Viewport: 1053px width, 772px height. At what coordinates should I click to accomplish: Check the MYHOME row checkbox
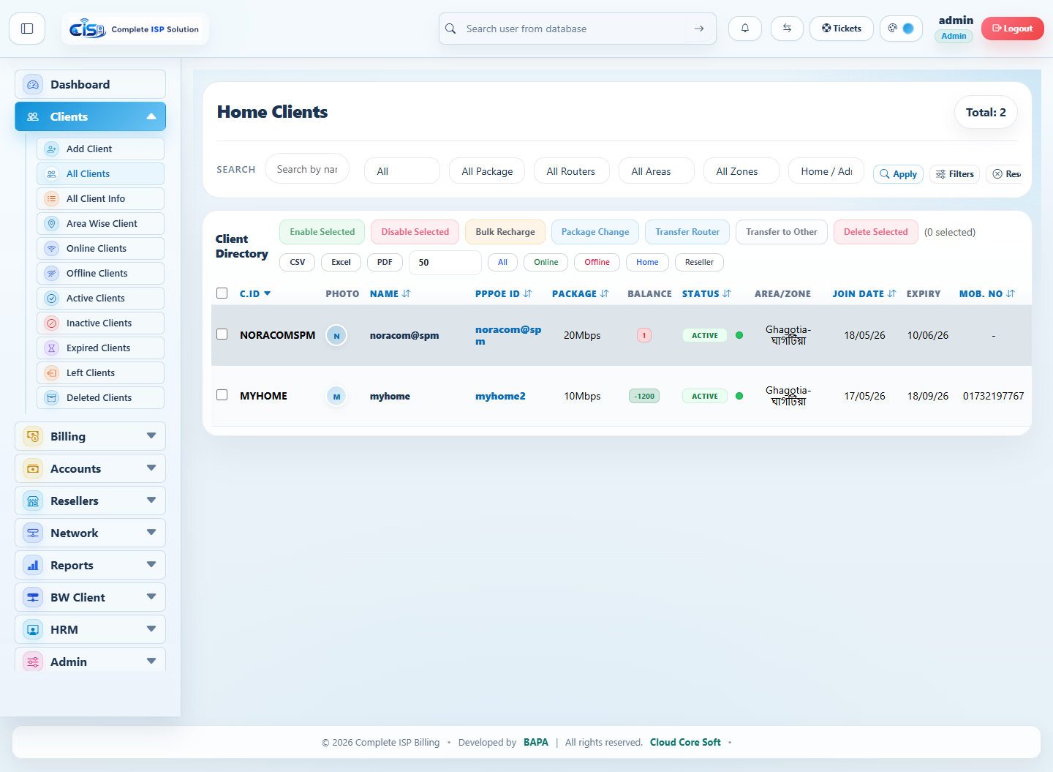(222, 395)
